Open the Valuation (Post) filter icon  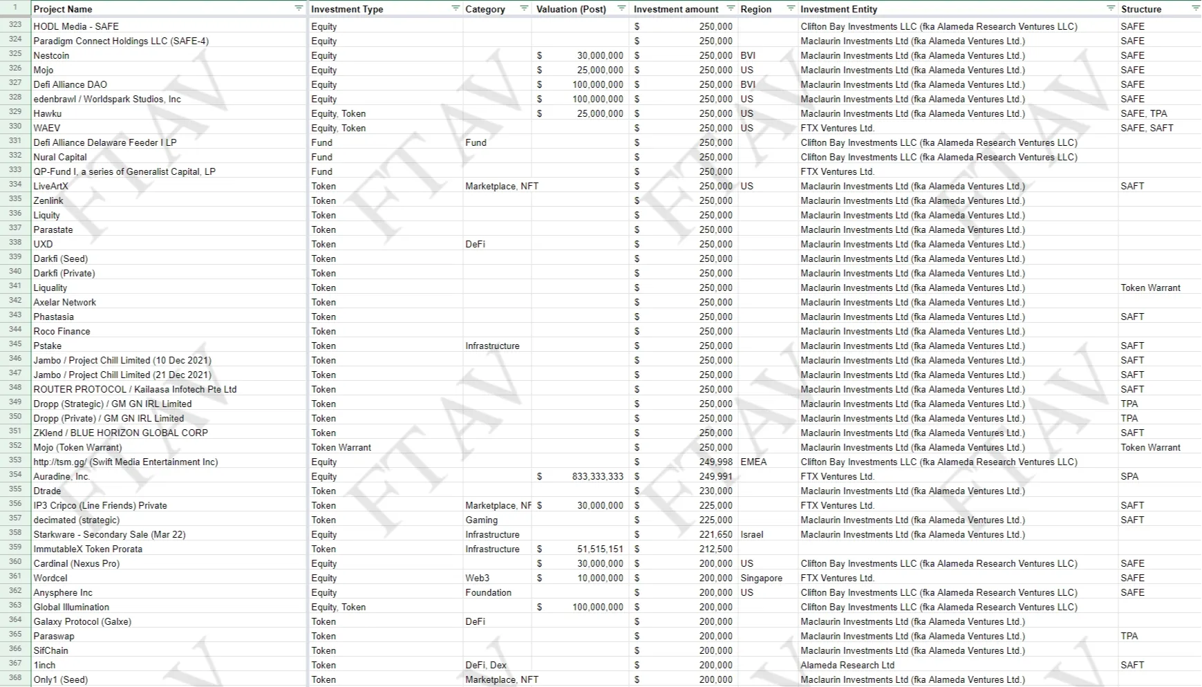click(x=621, y=8)
